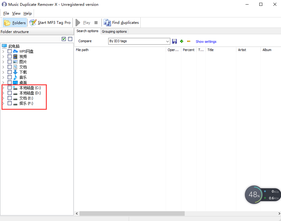Click the Folders toolbar icon
281x221 pixels.
(x=15, y=23)
